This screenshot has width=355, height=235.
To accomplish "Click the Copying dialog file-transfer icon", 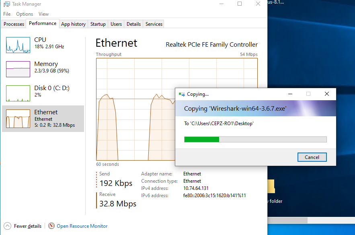I will click(182, 94).
